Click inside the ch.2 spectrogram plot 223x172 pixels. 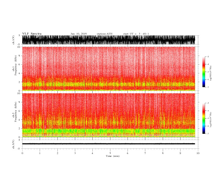click(x=108, y=115)
